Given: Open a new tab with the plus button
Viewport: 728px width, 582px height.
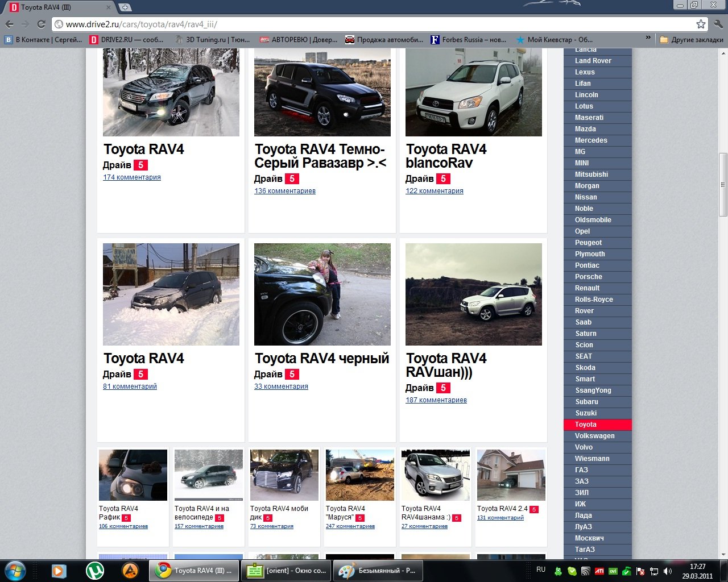Looking at the screenshot, I should pyautogui.click(x=125, y=7).
